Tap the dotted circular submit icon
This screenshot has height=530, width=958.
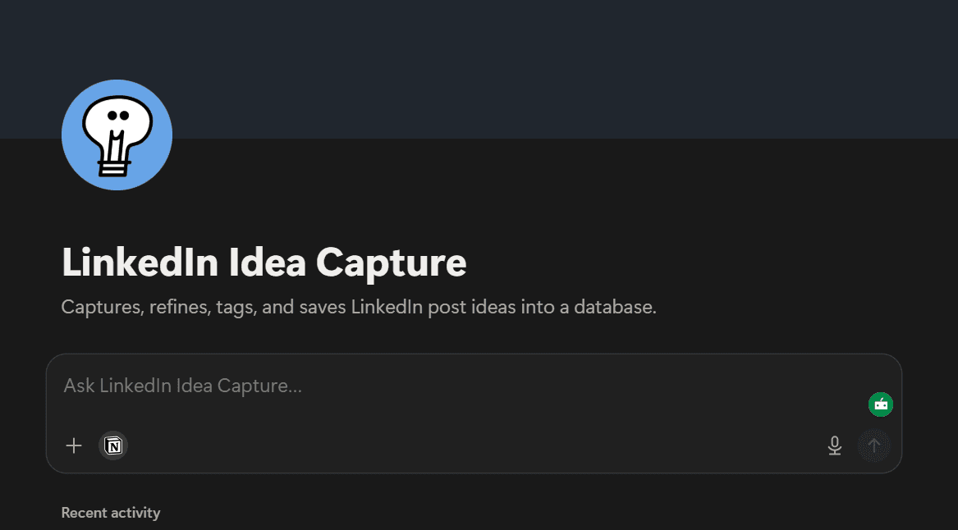(873, 445)
